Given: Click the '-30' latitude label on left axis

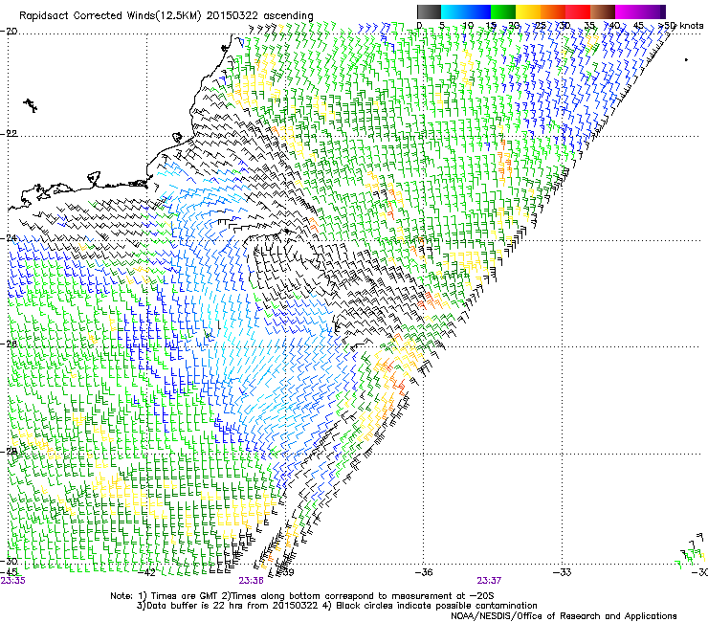Looking at the screenshot, I should coord(9,561).
